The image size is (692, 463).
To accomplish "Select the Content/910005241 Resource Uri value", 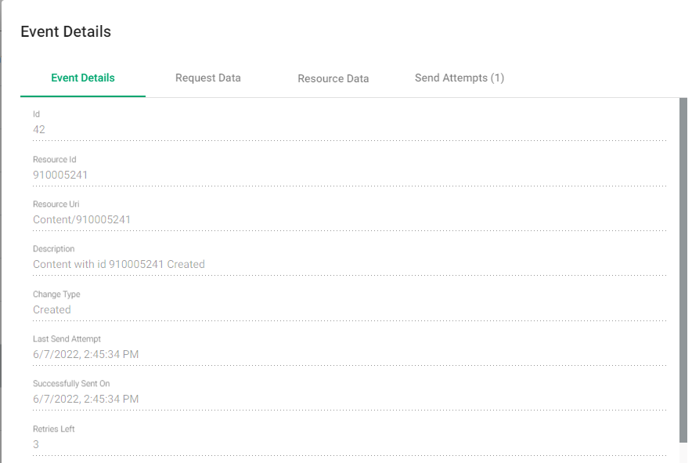I will point(81,219).
